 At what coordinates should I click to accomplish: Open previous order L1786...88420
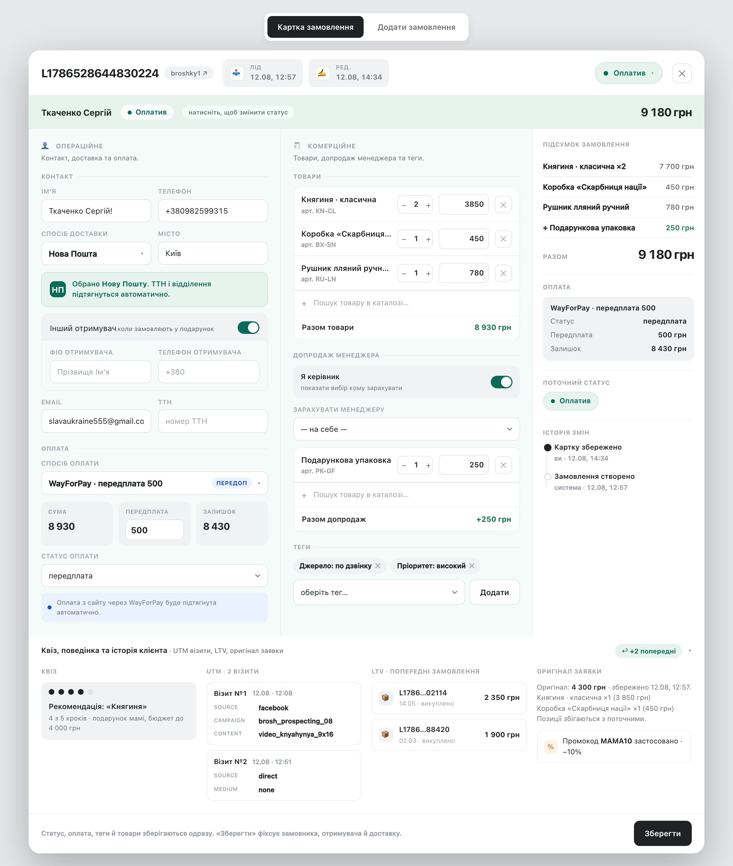pyautogui.click(x=449, y=735)
